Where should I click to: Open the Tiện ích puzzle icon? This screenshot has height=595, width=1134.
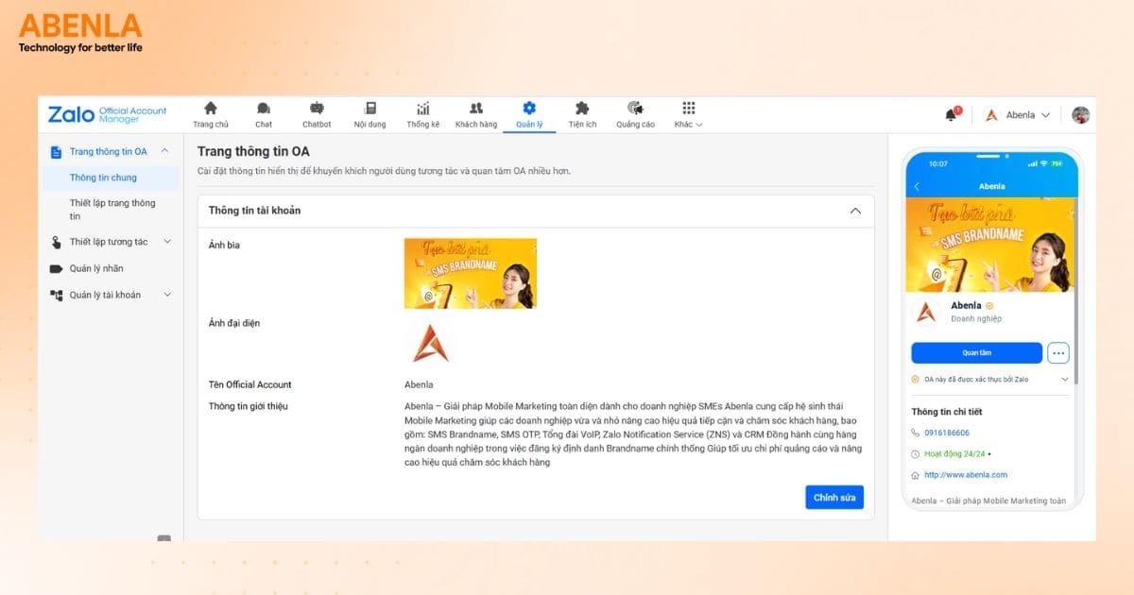[582, 108]
